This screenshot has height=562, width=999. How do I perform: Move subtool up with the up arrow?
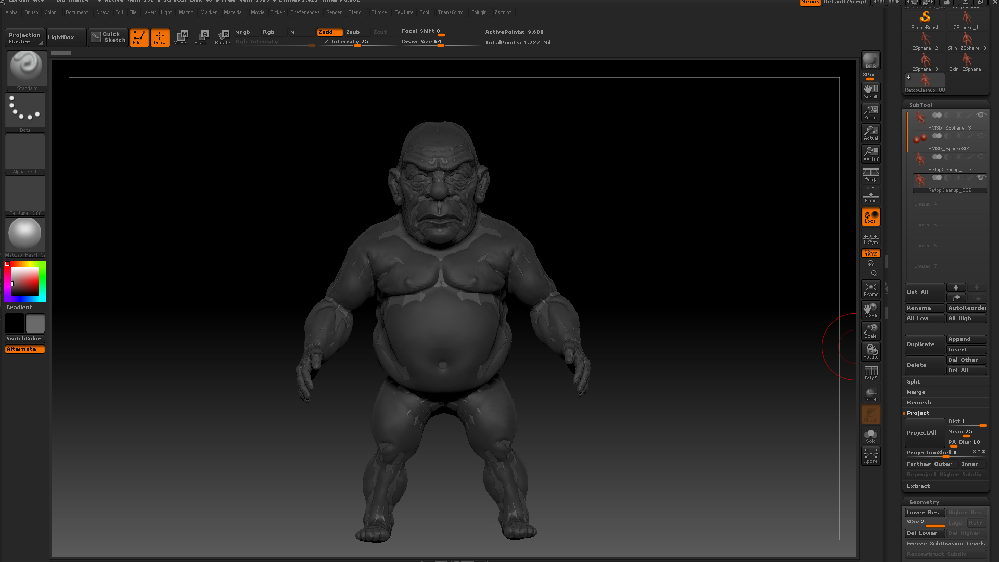point(956,287)
